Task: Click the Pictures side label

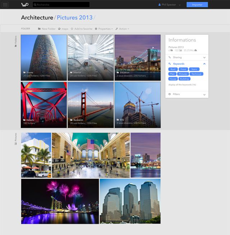Action: point(15,139)
